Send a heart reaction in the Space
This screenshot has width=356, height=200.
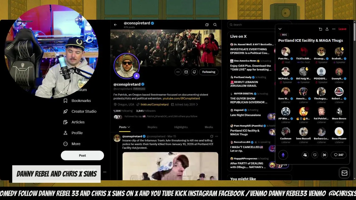315,155
